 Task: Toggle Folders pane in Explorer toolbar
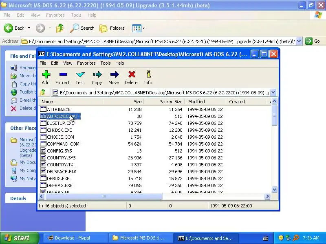112,28
